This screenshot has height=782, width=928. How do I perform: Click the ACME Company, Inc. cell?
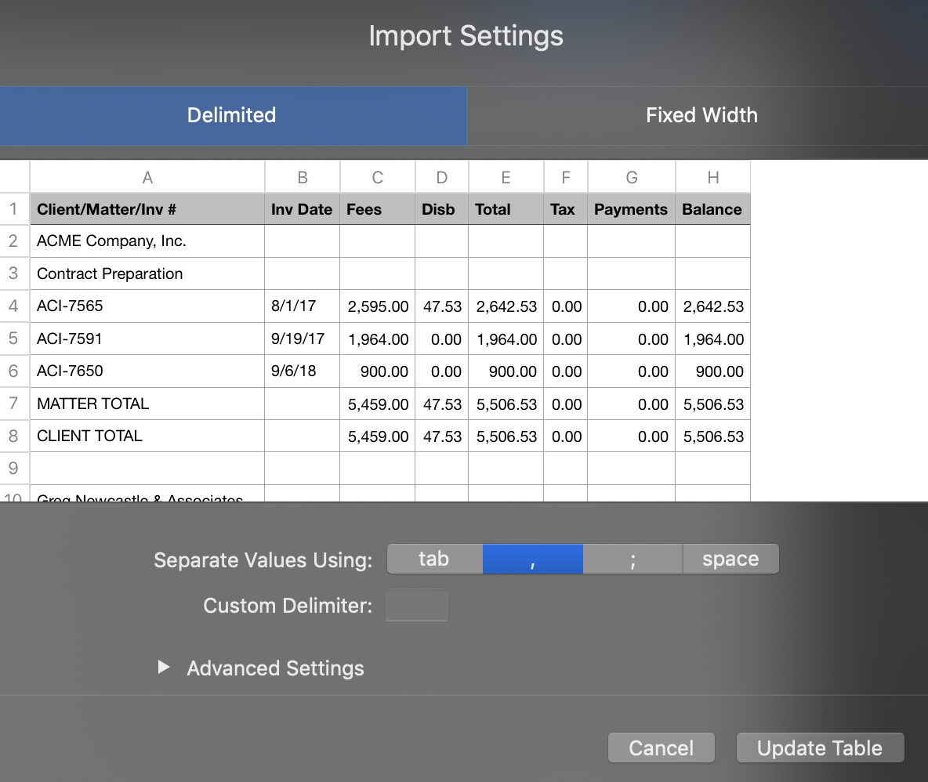tap(147, 241)
